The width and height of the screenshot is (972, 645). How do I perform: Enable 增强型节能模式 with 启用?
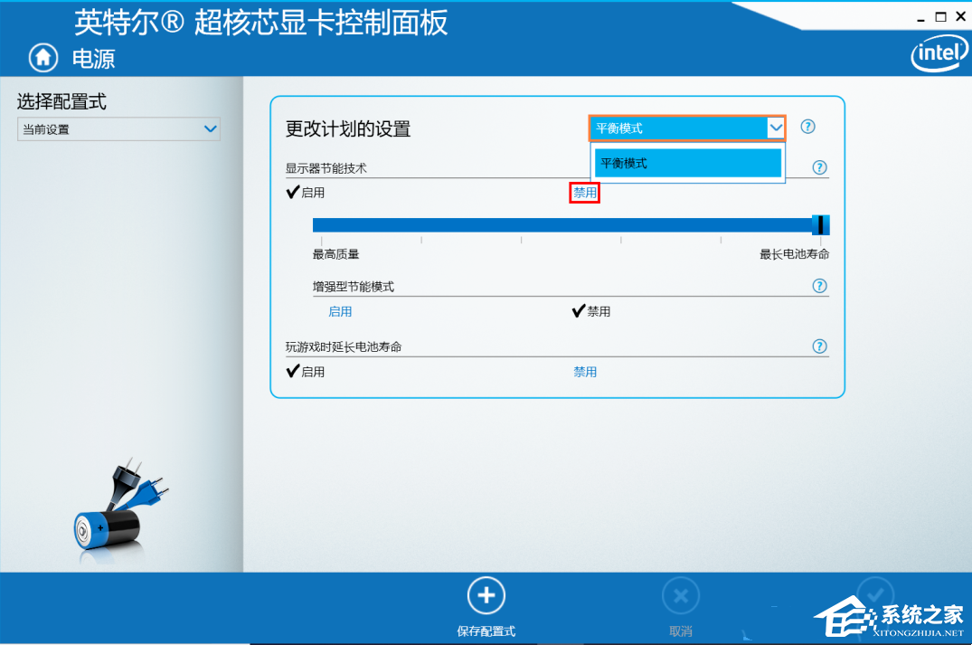[x=340, y=311]
